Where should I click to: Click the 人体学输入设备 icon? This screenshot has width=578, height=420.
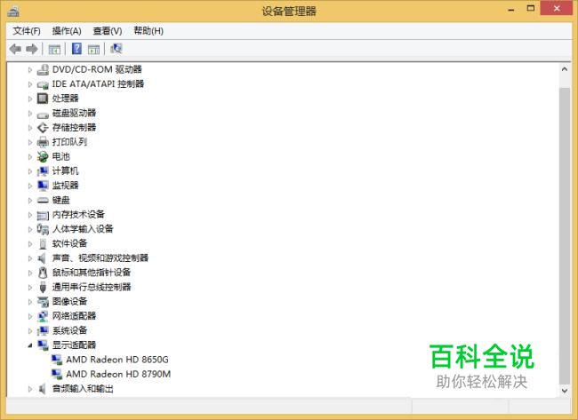43,229
